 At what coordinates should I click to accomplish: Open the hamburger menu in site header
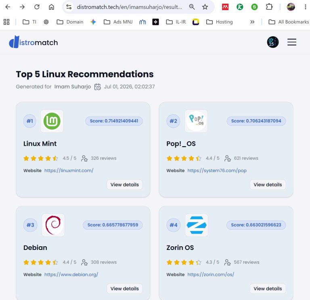[292, 42]
